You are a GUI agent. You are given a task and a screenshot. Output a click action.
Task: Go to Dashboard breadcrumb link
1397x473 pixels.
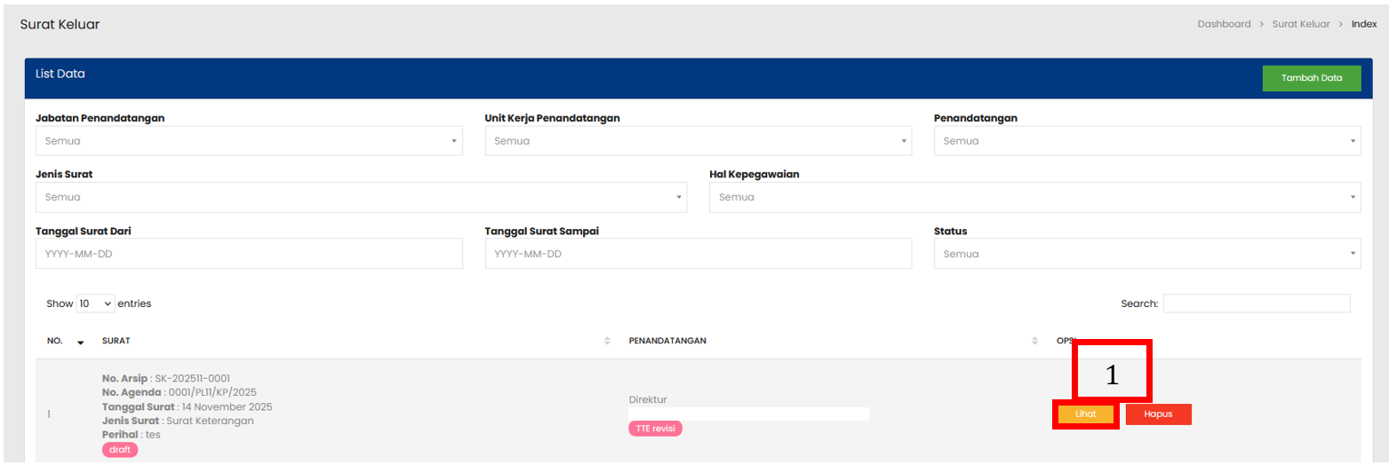click(x=1224, y=24)
